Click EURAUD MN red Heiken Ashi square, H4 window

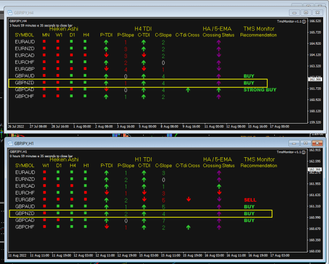pos(44,42)
